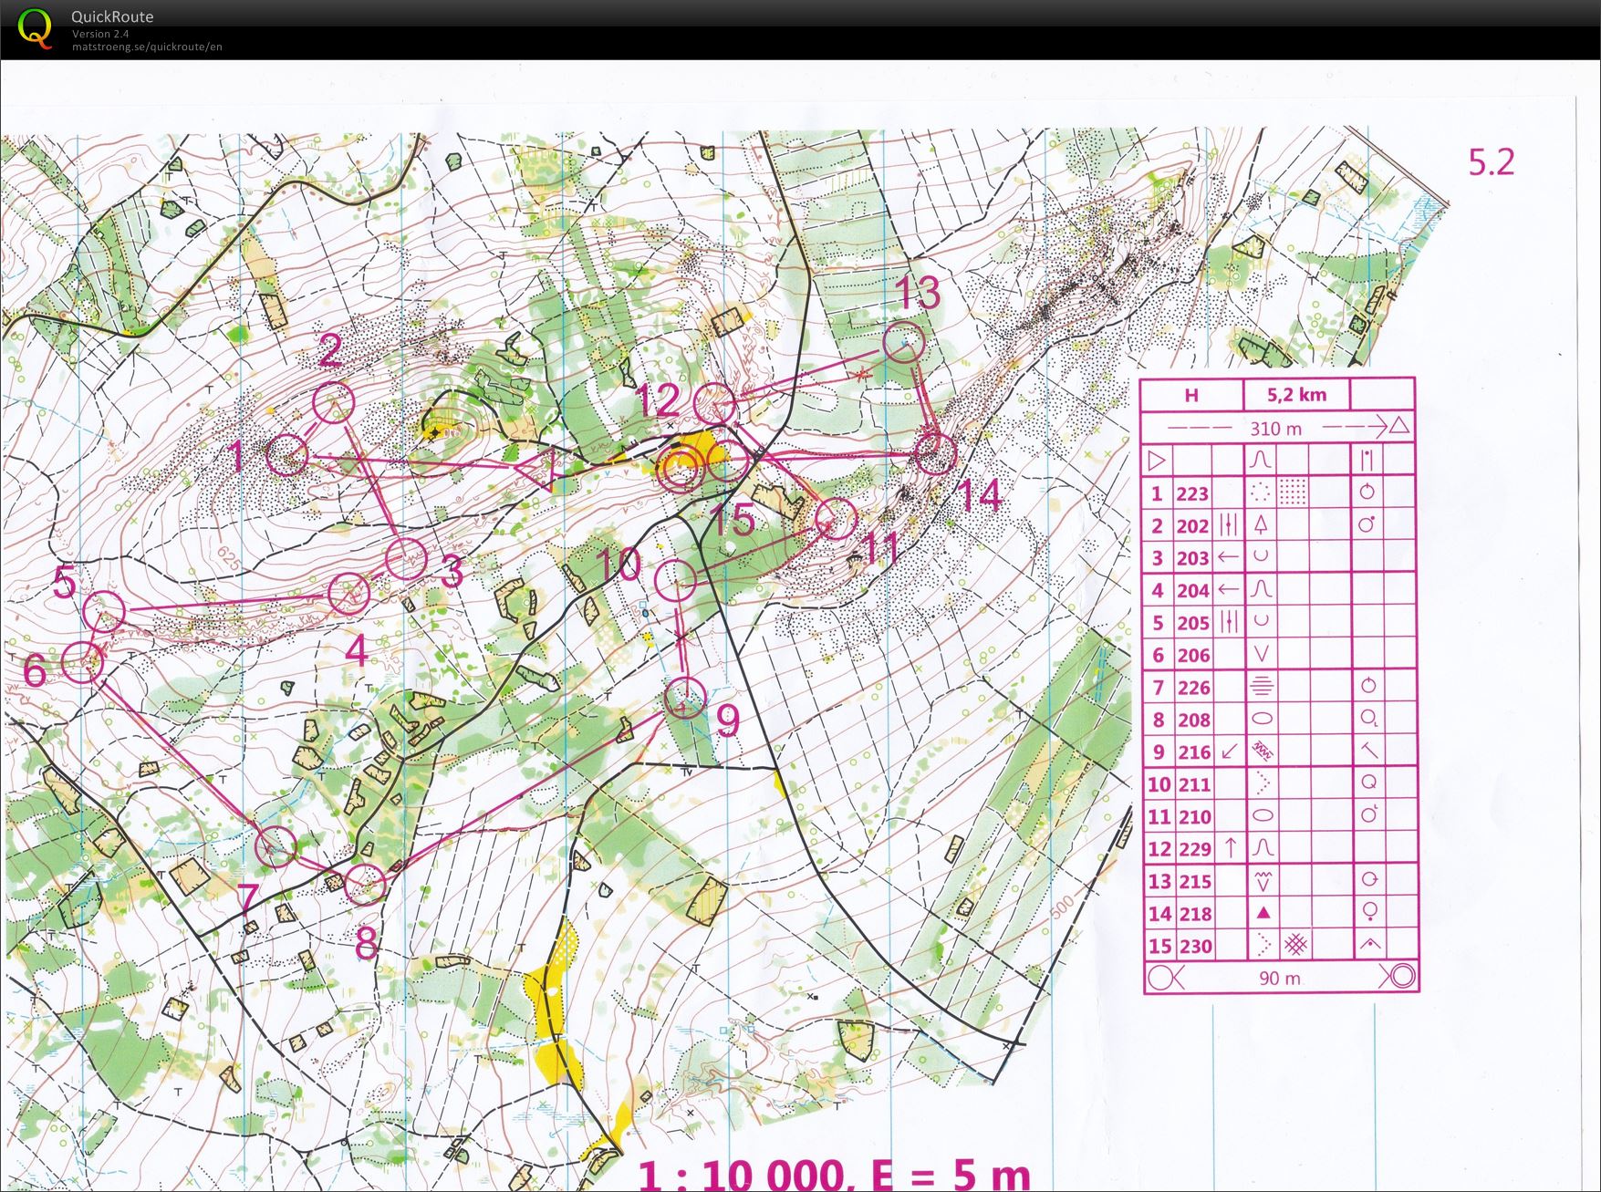Screen dimensions: 1601x1192
Task: Click the hill symbol in row 204
Action: tap(1262, 589)
